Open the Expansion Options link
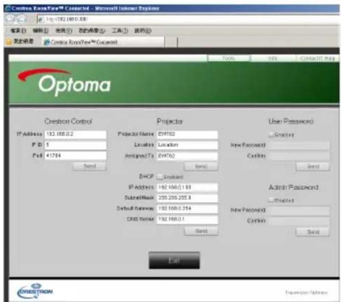 click(x=307, y=292)
